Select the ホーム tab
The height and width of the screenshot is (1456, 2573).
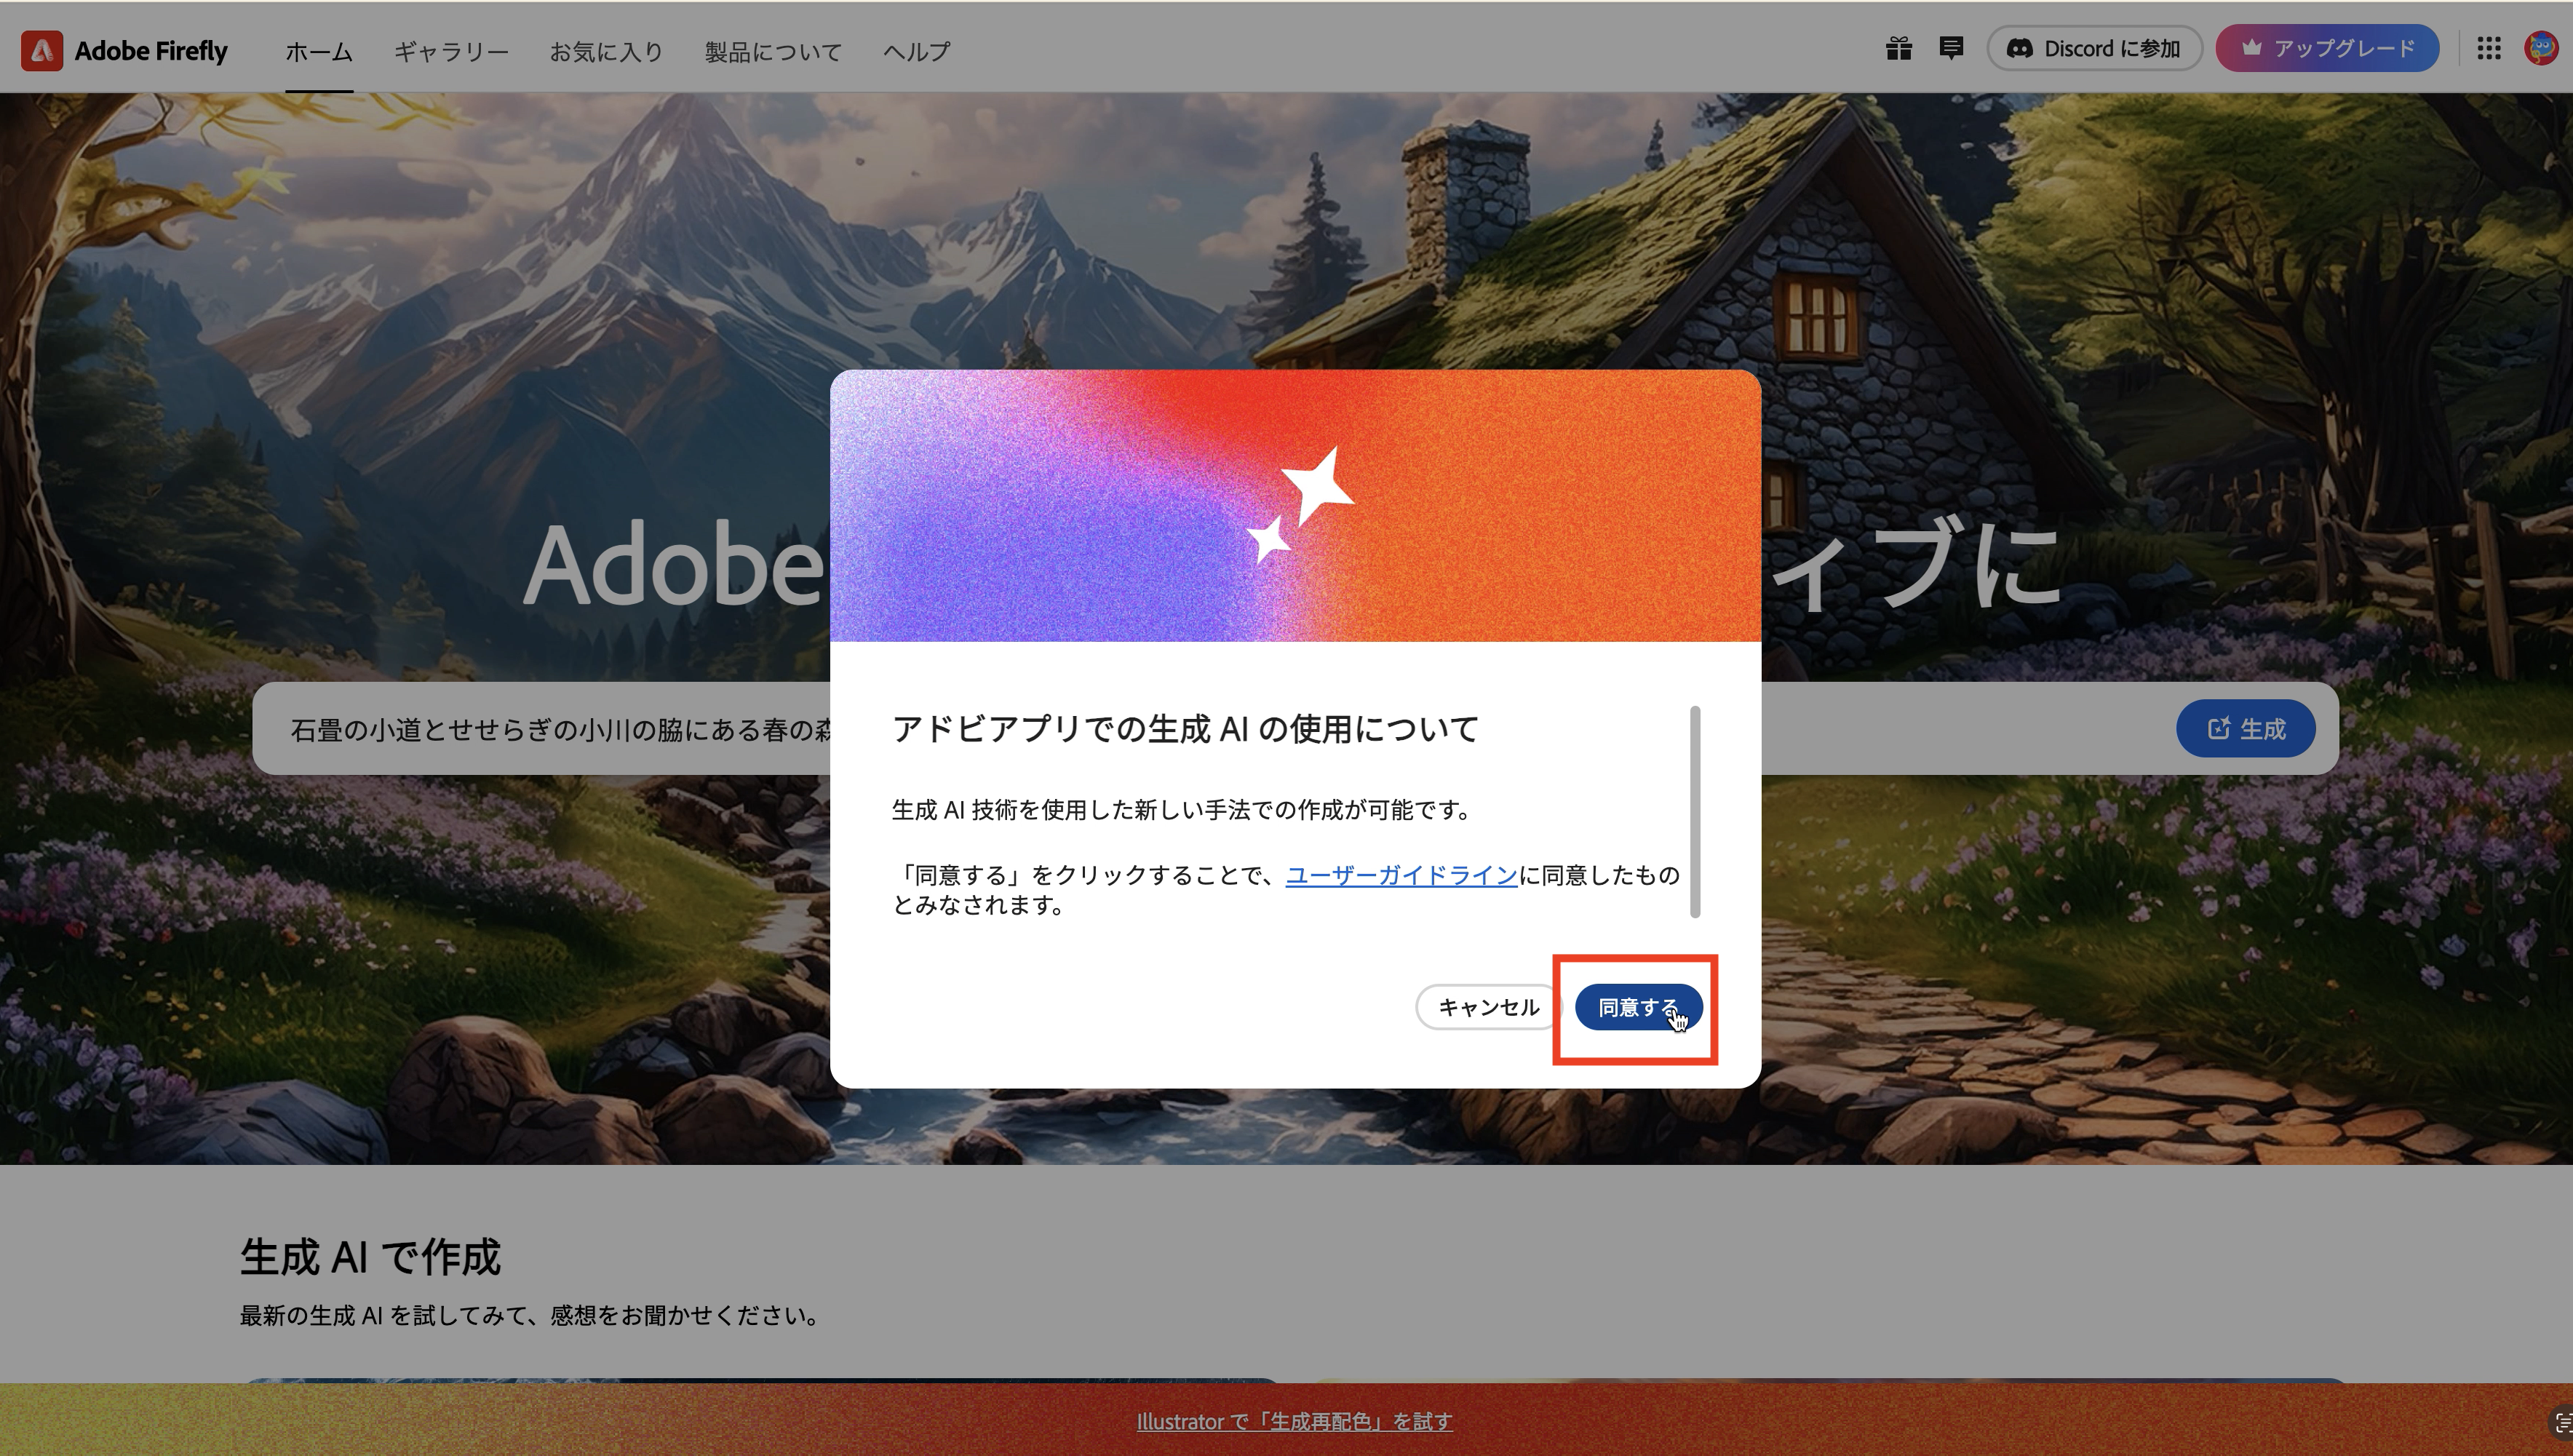[319, 51]
